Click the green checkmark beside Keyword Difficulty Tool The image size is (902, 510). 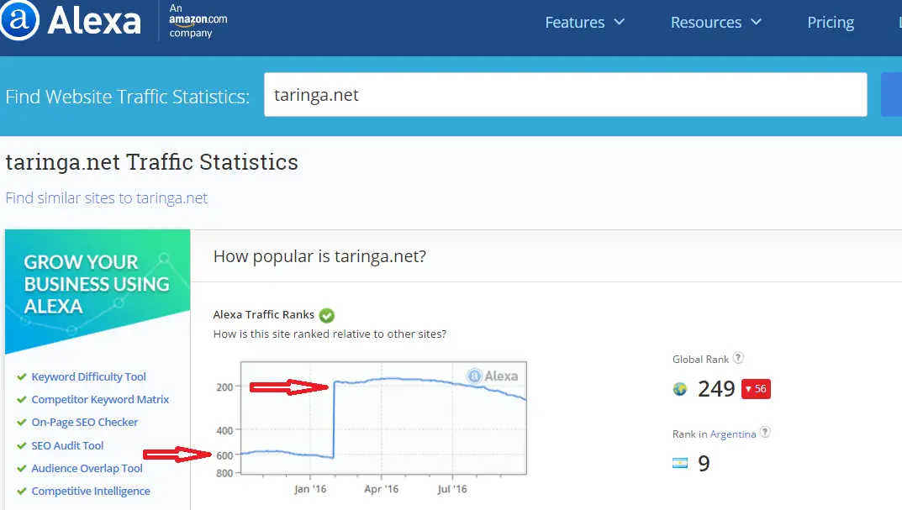pyautogui.click(x=22, y=376)
